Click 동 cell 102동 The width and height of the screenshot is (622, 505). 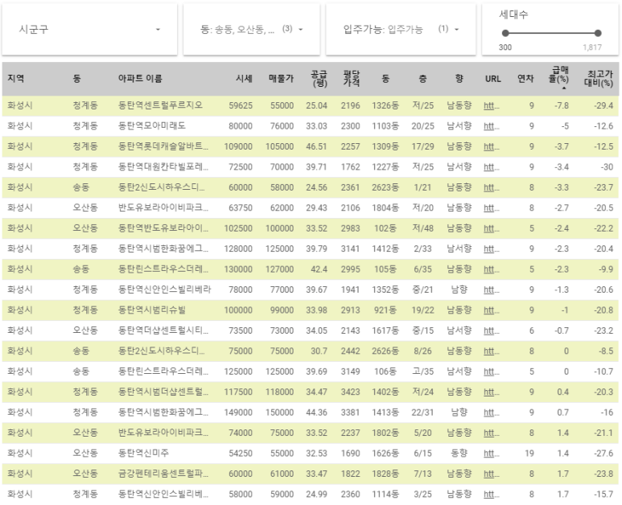385,228
